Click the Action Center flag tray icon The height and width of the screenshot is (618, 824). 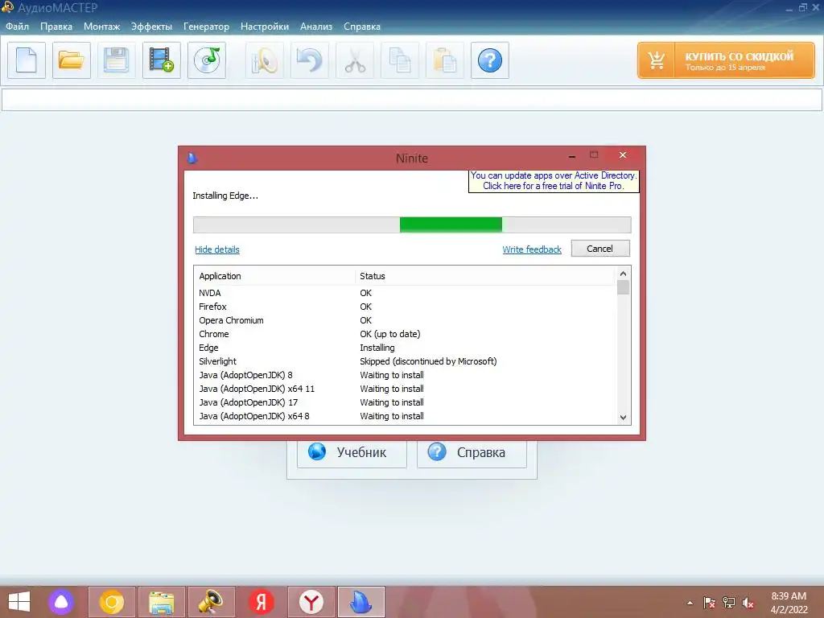(x=709, y=603)
